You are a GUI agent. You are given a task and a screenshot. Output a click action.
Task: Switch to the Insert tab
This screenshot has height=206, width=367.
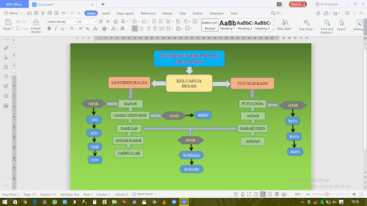tap(106, 13)
